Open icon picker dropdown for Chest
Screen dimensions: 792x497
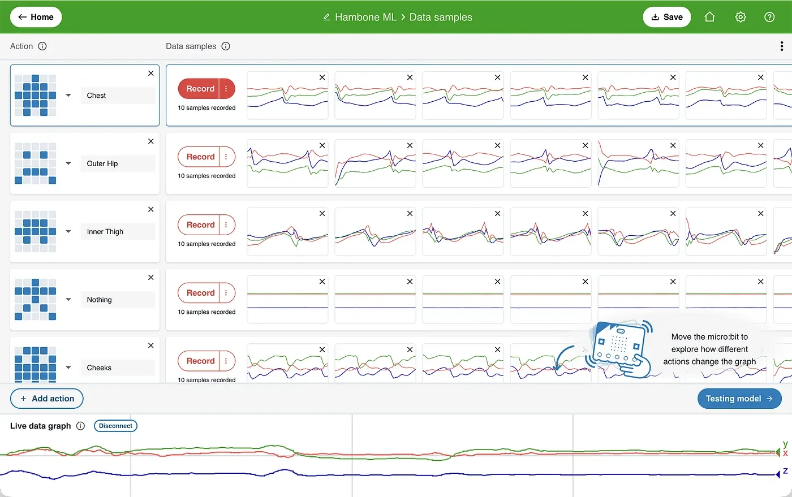click(68, 96)
